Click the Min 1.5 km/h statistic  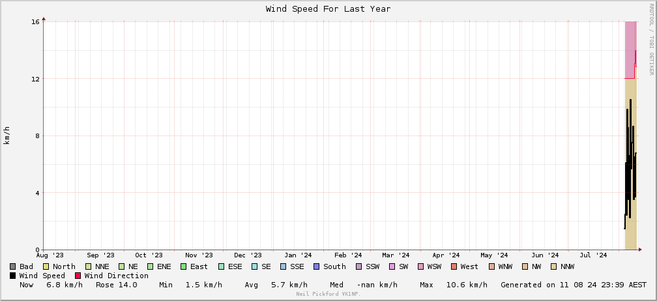tap(190, 285)
